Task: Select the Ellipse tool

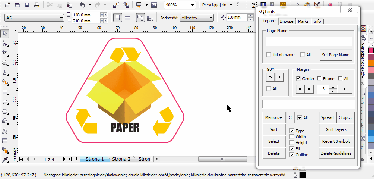Action: 5,102
